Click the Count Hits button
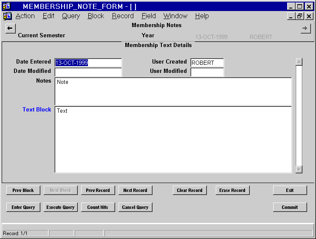Image resolution: width=316 pixels, height=239 pixels. click(98, 207)
